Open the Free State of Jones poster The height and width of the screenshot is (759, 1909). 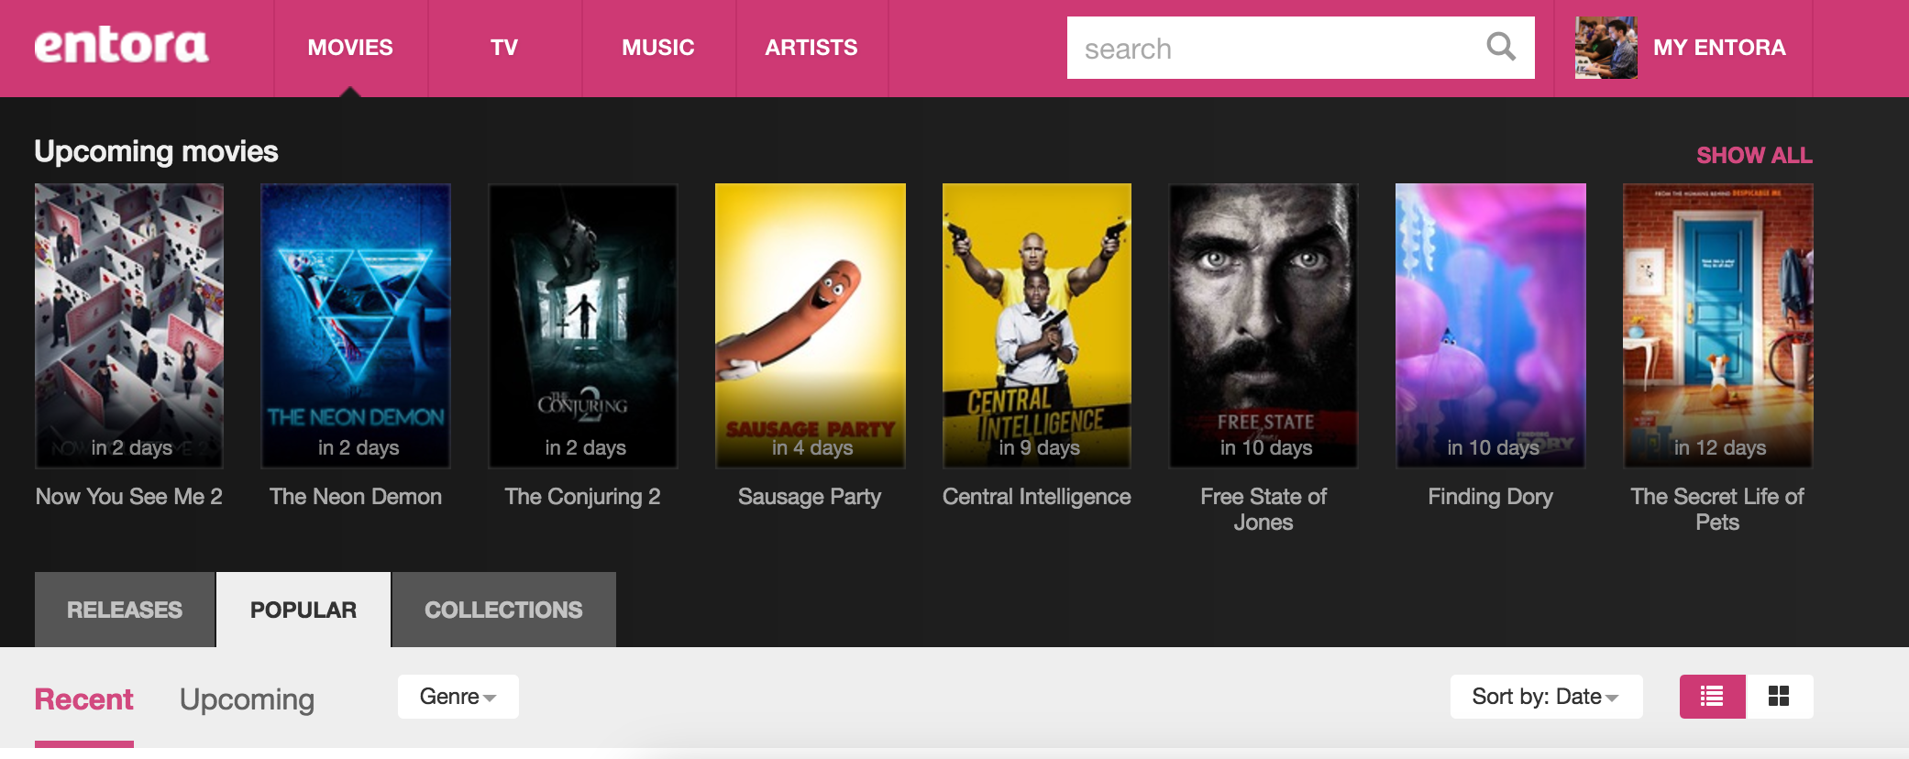pyautogui.click(x=1263, y=325)
